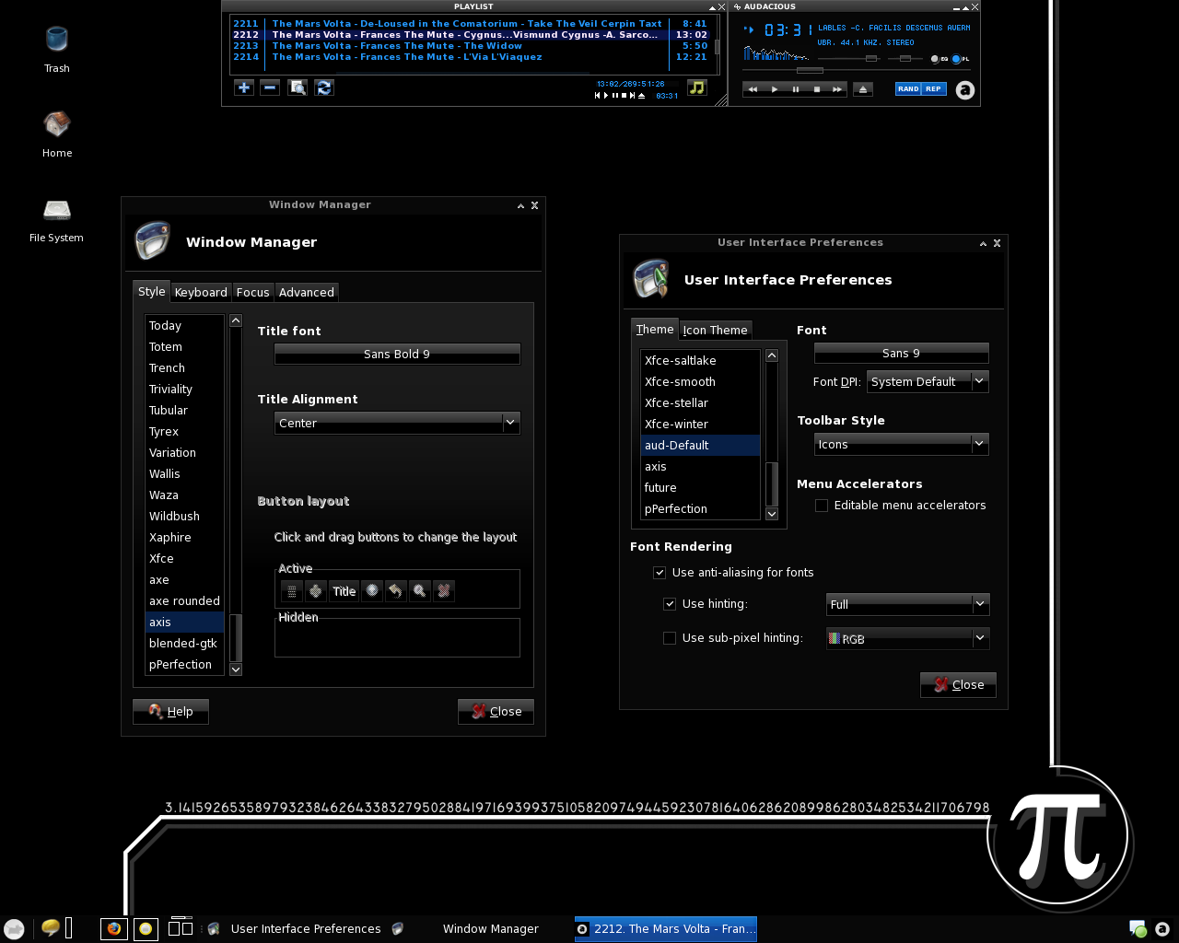Image resolution: width=1179 pixels, height=943 pixels.
Task: Click the Help button in Window Manager
Action: point(170,711)
